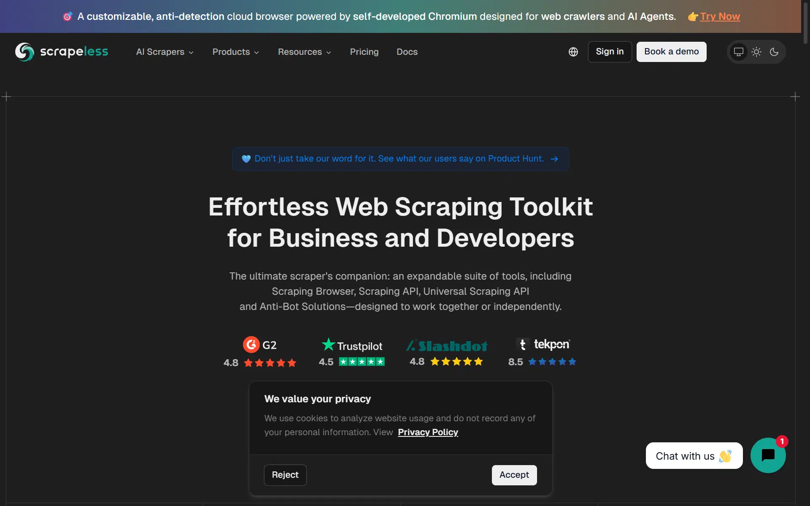The height and width of the screenshot is (506, 810).
Task: Expand the Resources dropdown menu
Action: coord(304,52)
